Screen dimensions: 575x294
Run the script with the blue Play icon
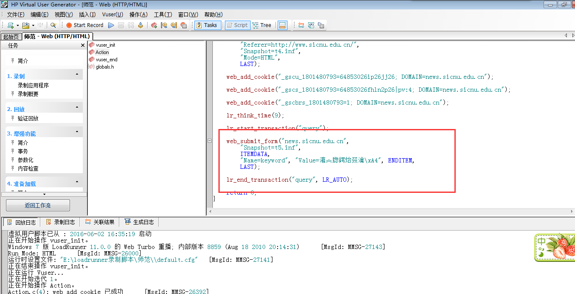[111, 25]
